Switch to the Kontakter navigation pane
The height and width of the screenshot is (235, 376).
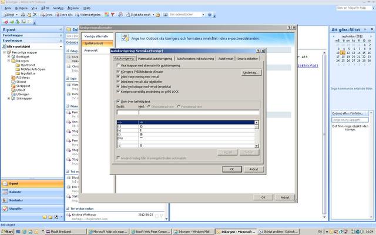tap(32, 200)
